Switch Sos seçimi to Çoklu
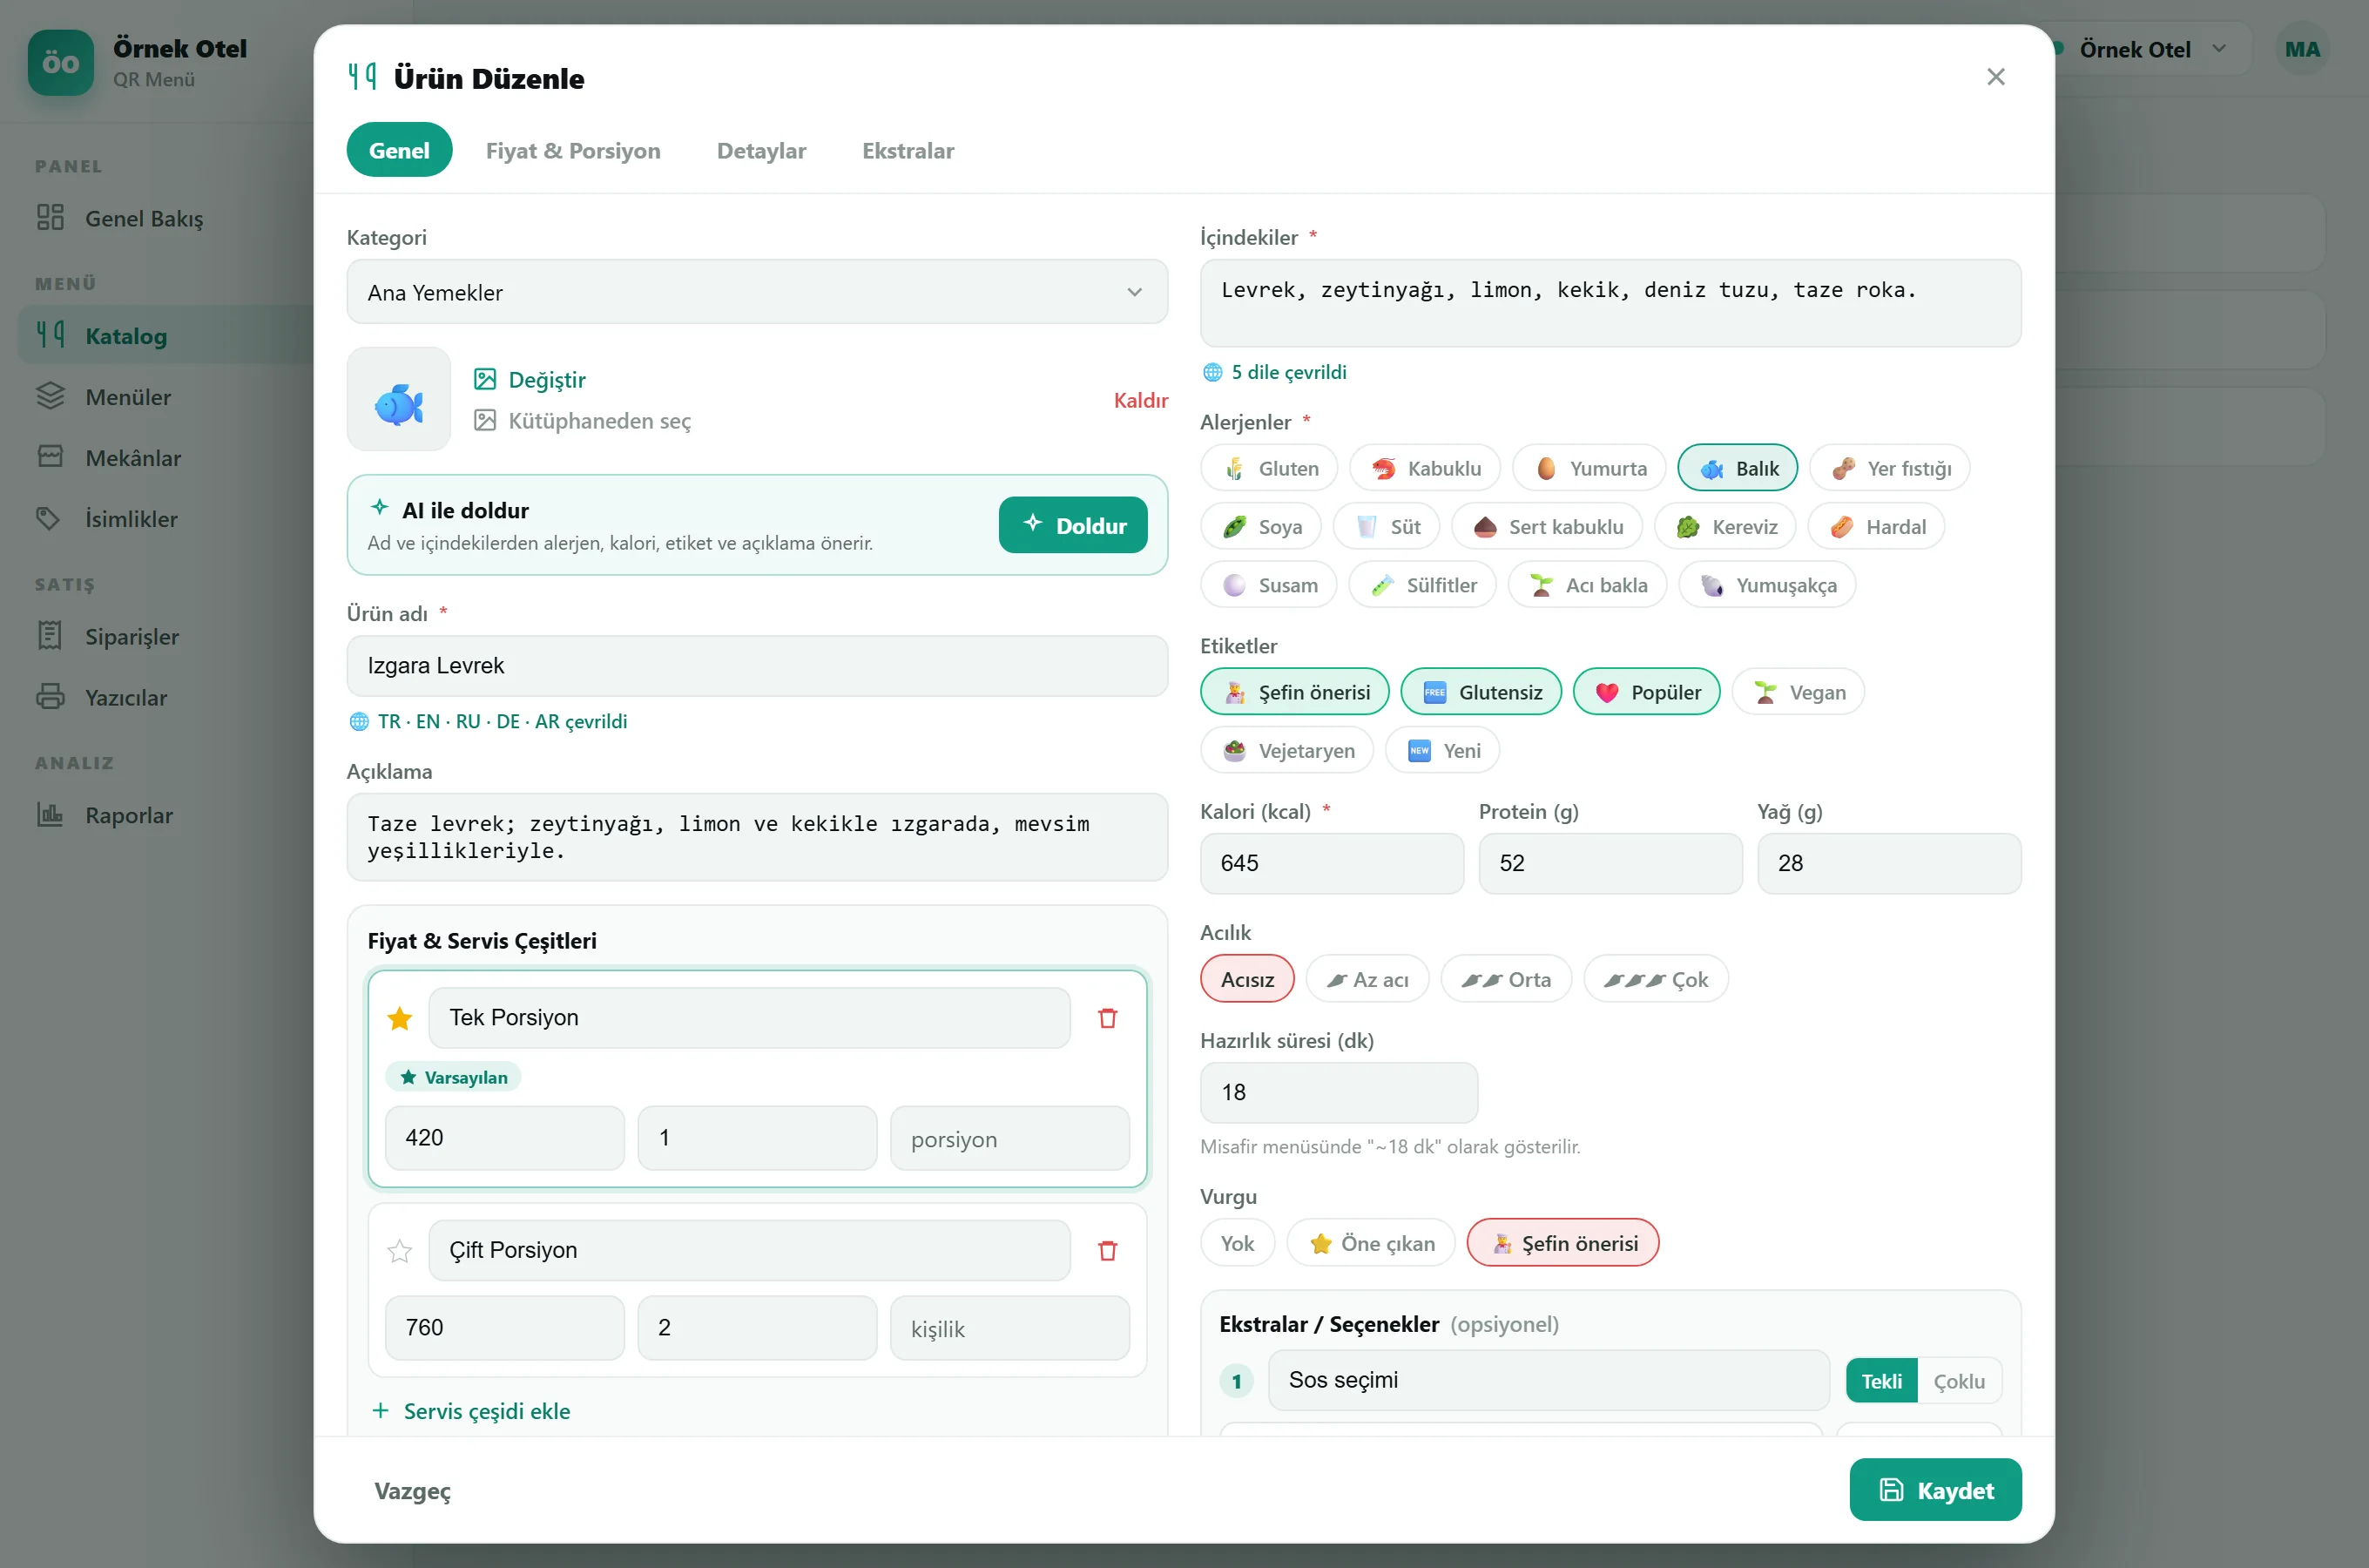 [1959, 1381]
